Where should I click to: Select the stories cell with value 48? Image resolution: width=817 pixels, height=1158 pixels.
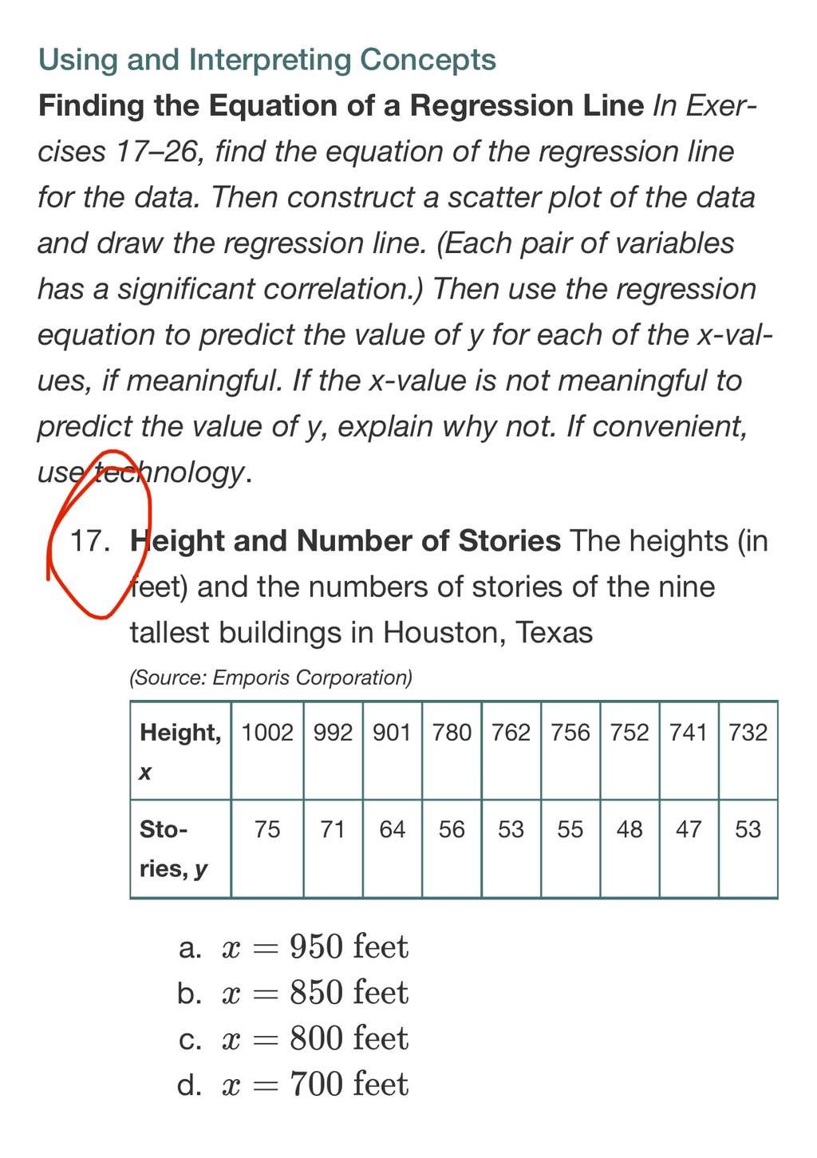[x=630, y=848]
